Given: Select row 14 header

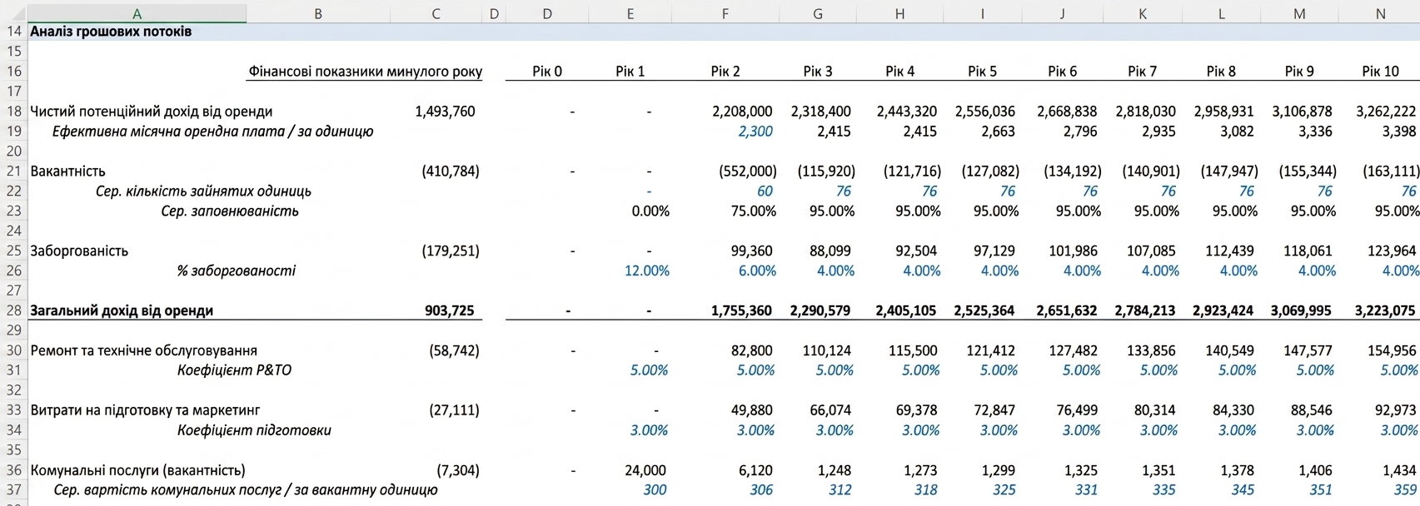Looking at the screenshot, I should point(13,32).
